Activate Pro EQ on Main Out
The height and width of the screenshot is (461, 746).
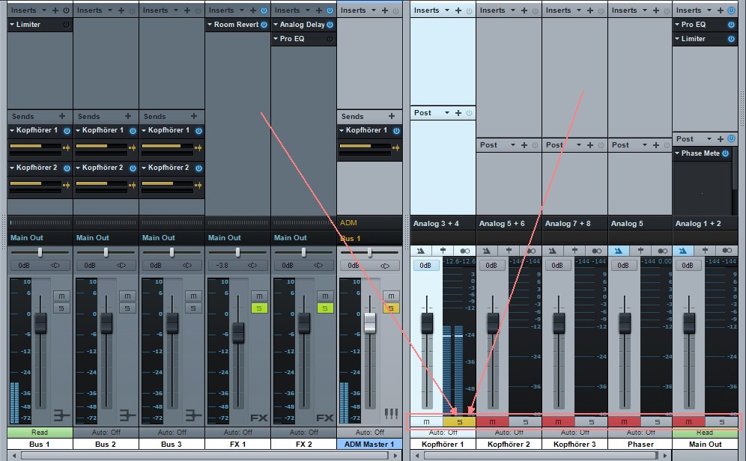731,24
